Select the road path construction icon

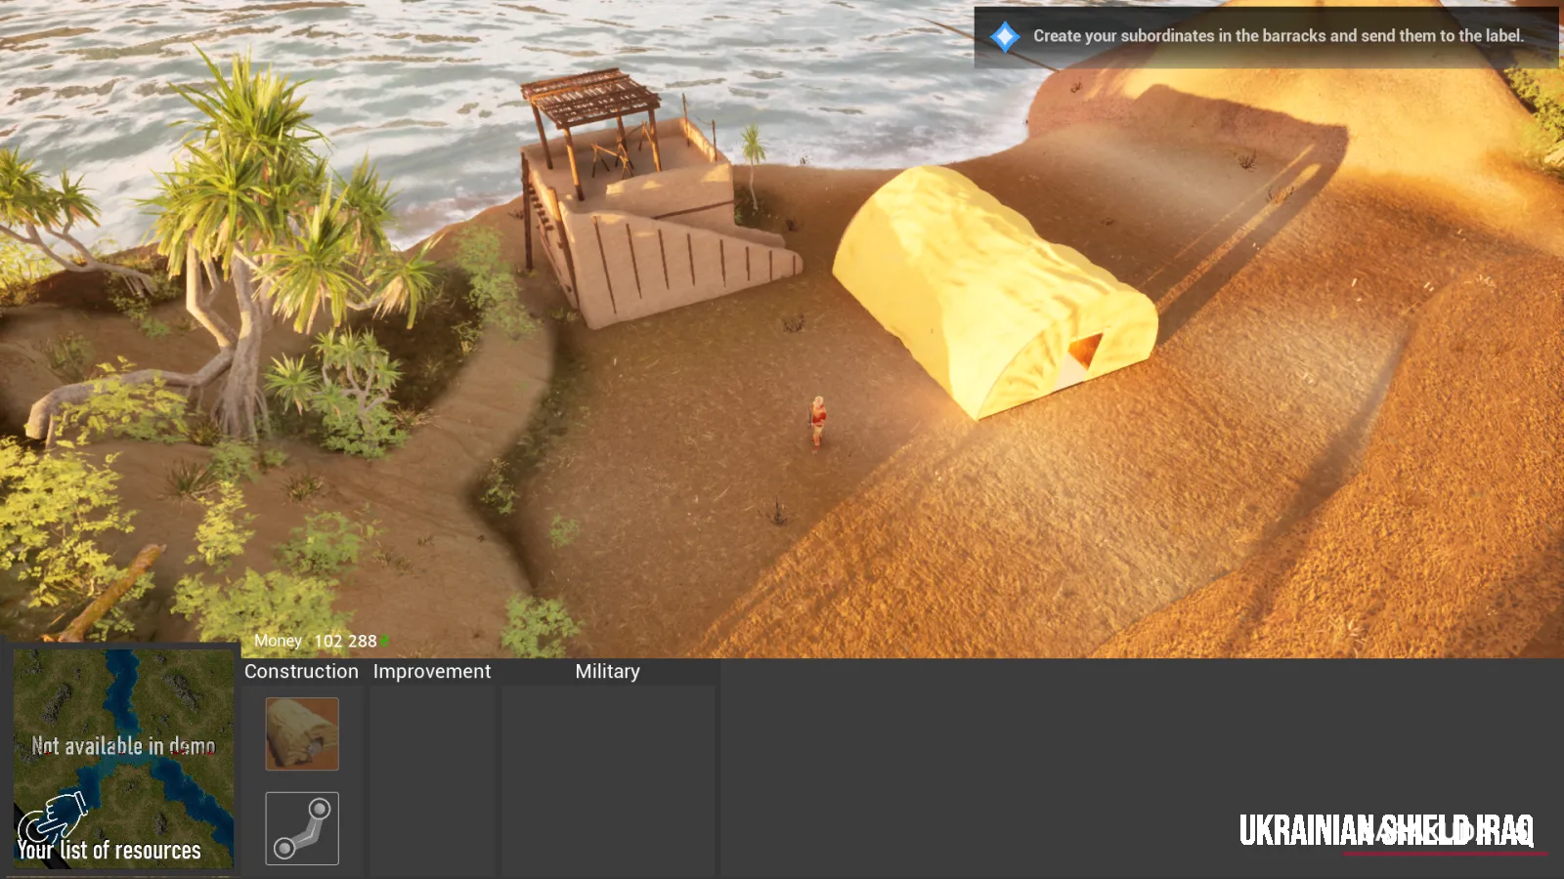302,828
